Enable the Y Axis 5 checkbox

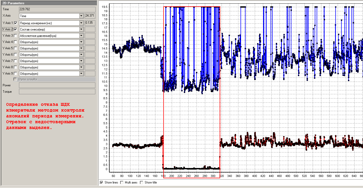tap(15, 48)
